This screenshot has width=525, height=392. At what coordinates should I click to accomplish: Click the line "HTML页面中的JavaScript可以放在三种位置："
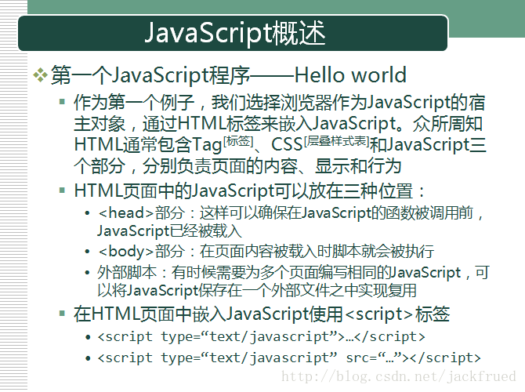[x=250, y=191]
